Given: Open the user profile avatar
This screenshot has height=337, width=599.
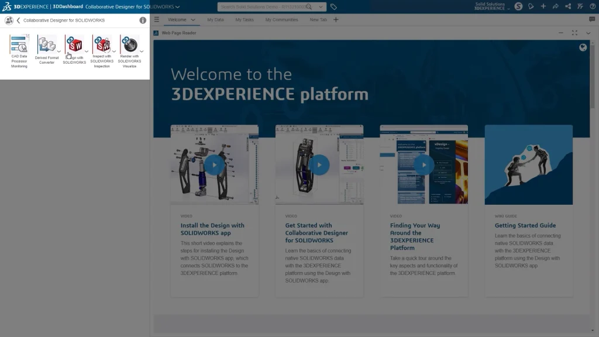Looking at the screenshot, I should 518,6.
